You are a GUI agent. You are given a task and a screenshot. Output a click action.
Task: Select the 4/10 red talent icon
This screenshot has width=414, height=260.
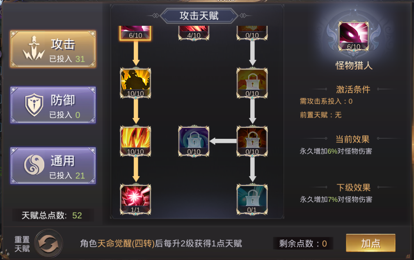click(x=194, y=33)
